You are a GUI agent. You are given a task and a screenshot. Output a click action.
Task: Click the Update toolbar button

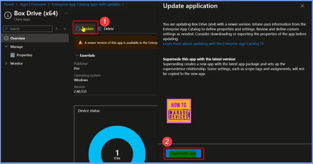pos(85,29)
